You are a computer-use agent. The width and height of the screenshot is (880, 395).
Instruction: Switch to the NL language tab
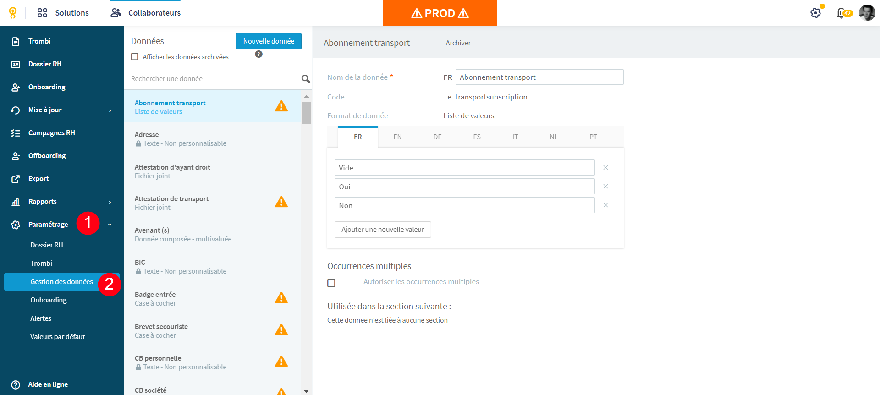point(554,137)
